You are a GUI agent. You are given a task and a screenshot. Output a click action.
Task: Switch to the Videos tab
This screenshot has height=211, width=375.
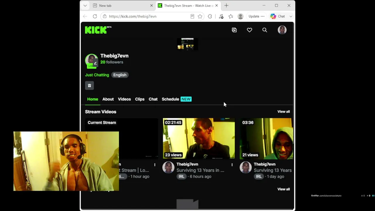[124, 99]
